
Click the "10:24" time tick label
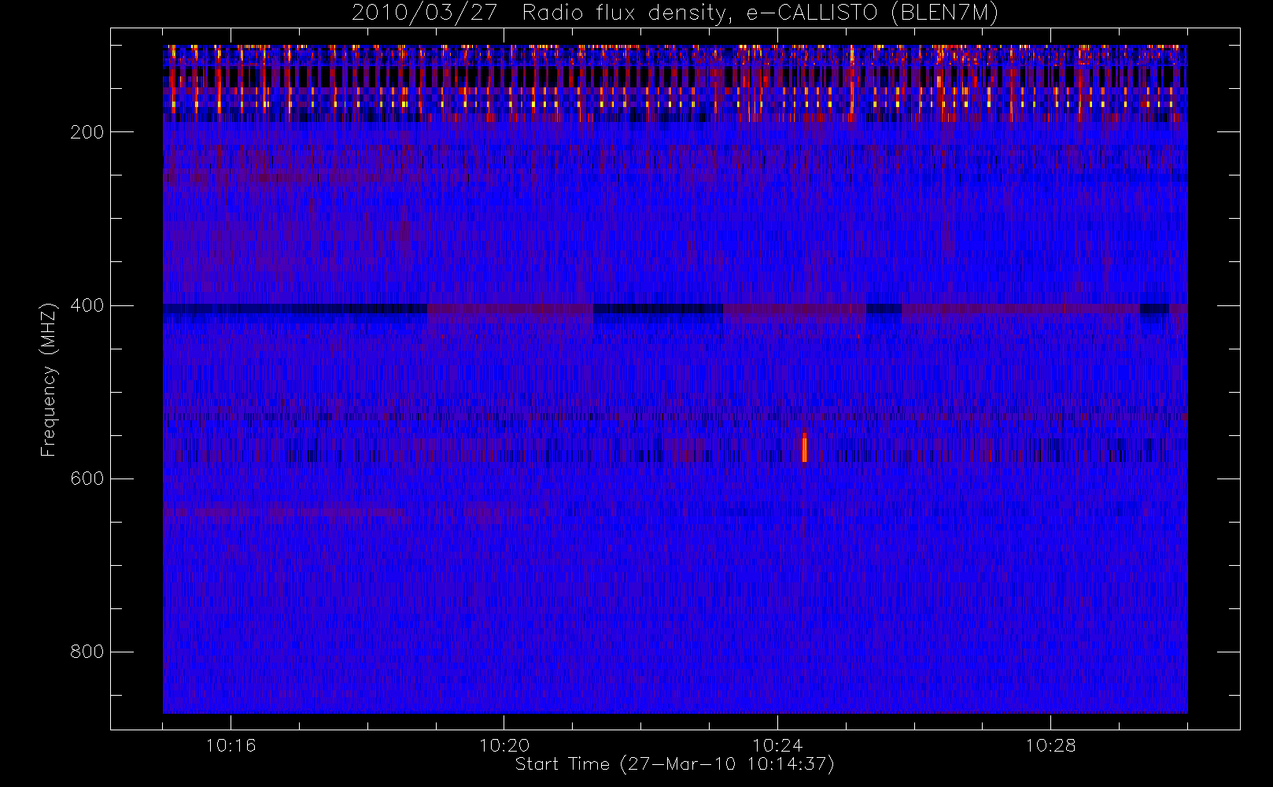coord(777,745)
